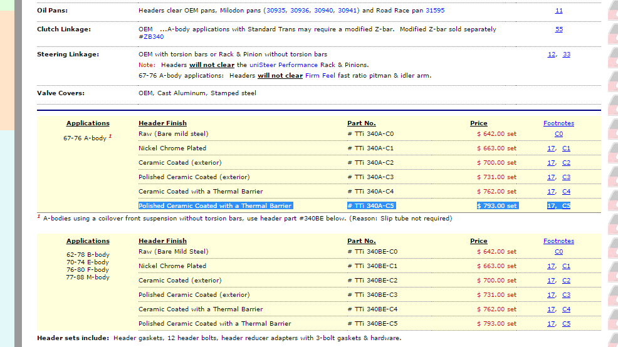Viewport: 618px width, 347px height.
Task: Click part number '# TTi 340A-C2'
Action: (x=370, y=163)
